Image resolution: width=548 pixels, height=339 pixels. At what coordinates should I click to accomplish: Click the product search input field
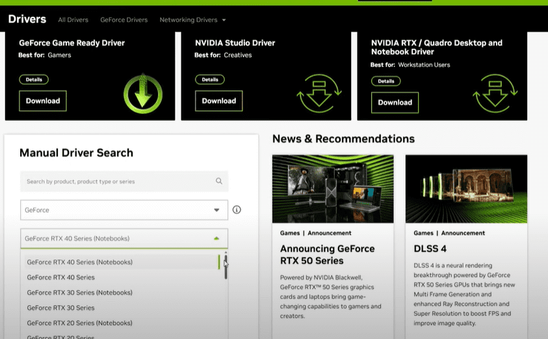click(117, 182)
